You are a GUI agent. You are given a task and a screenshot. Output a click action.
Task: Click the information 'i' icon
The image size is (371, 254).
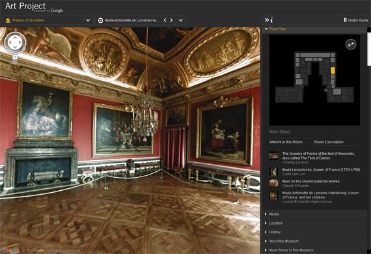pyautogui.click(x=271, y=20)
